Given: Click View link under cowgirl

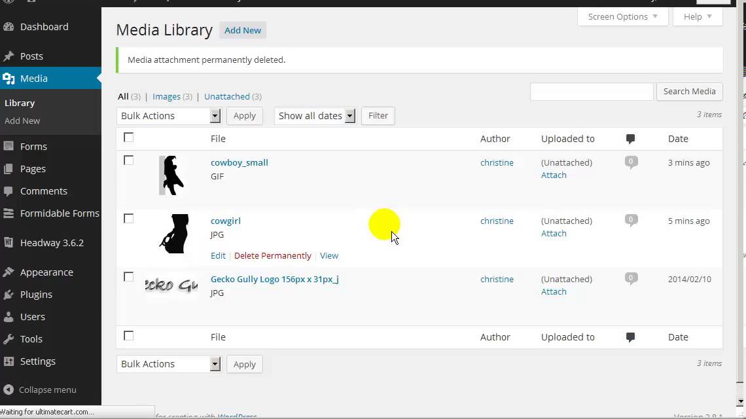Looking at the screenshot, I should click(x=329, y=256).
